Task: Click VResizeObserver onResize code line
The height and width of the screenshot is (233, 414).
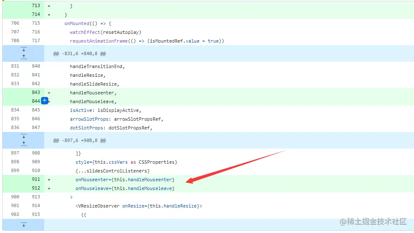Action: pos(139,206)
